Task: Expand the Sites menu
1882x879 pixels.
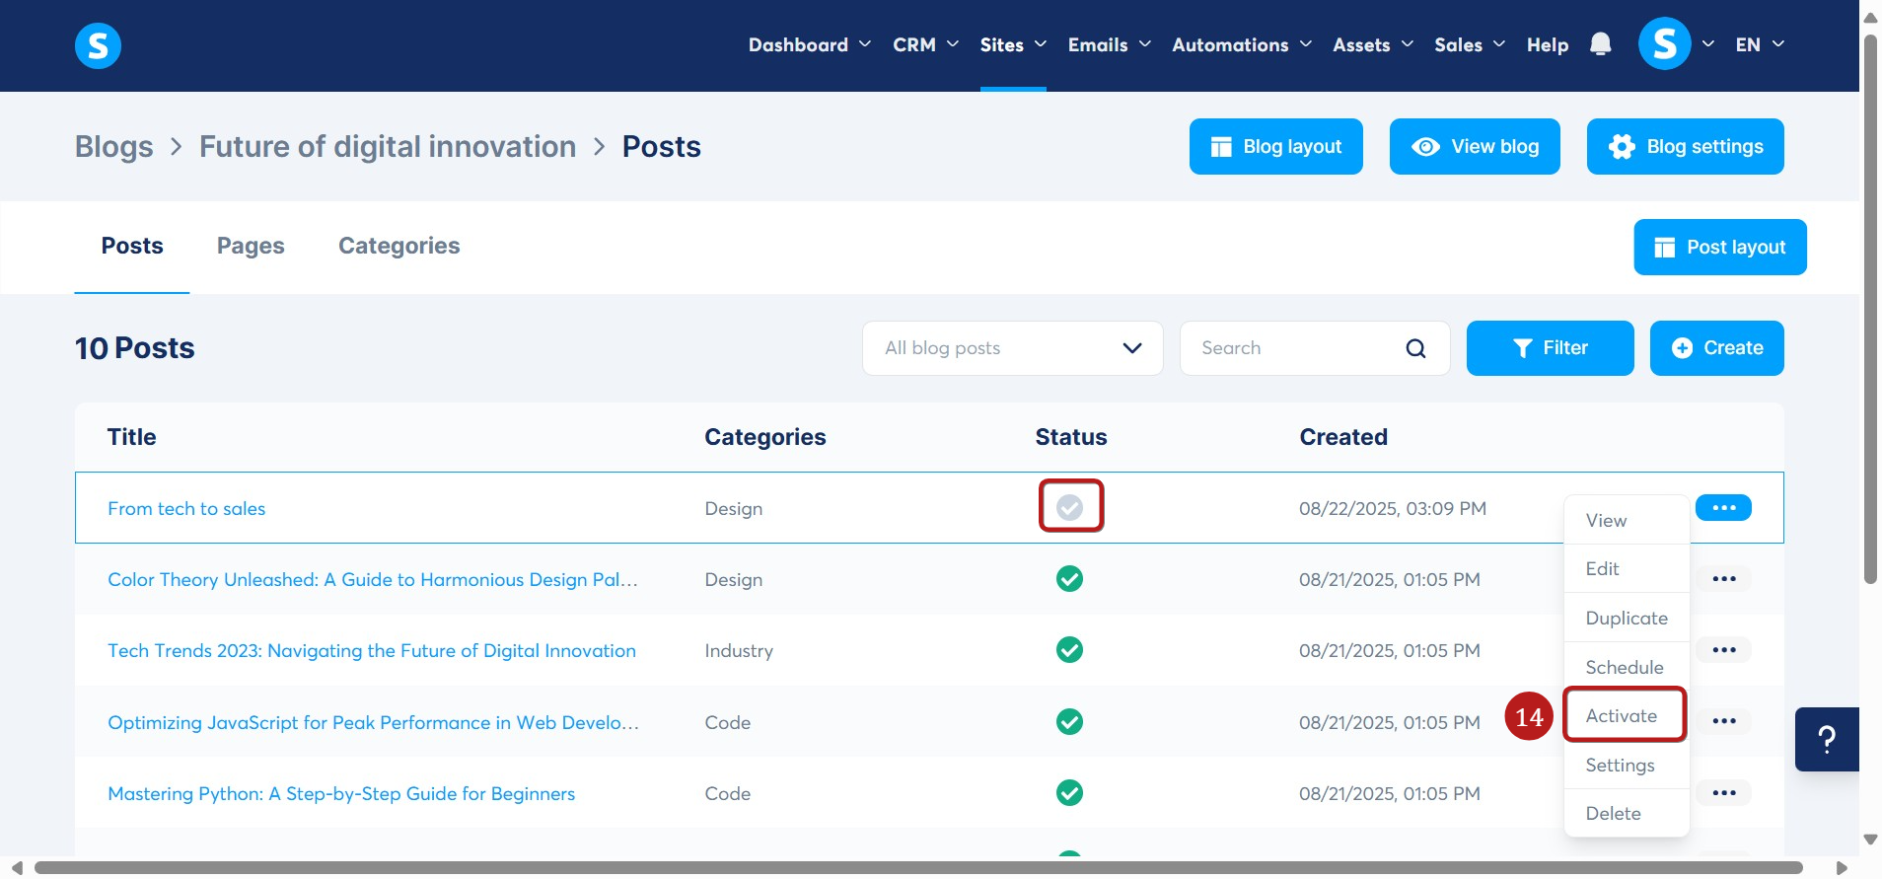Action: click(x=1013, y=44)
